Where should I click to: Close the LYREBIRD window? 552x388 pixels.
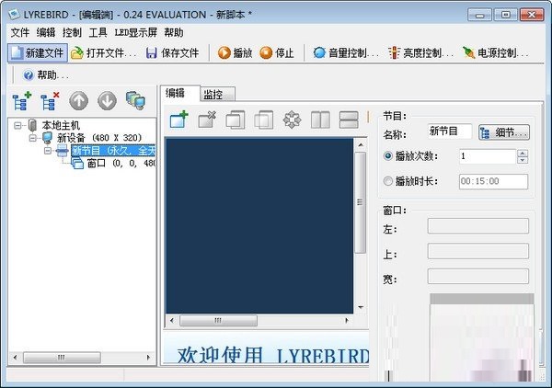tap(532, 15)
